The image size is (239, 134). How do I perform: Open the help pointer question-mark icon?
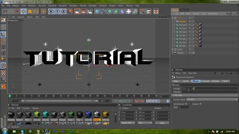(142, 12)
